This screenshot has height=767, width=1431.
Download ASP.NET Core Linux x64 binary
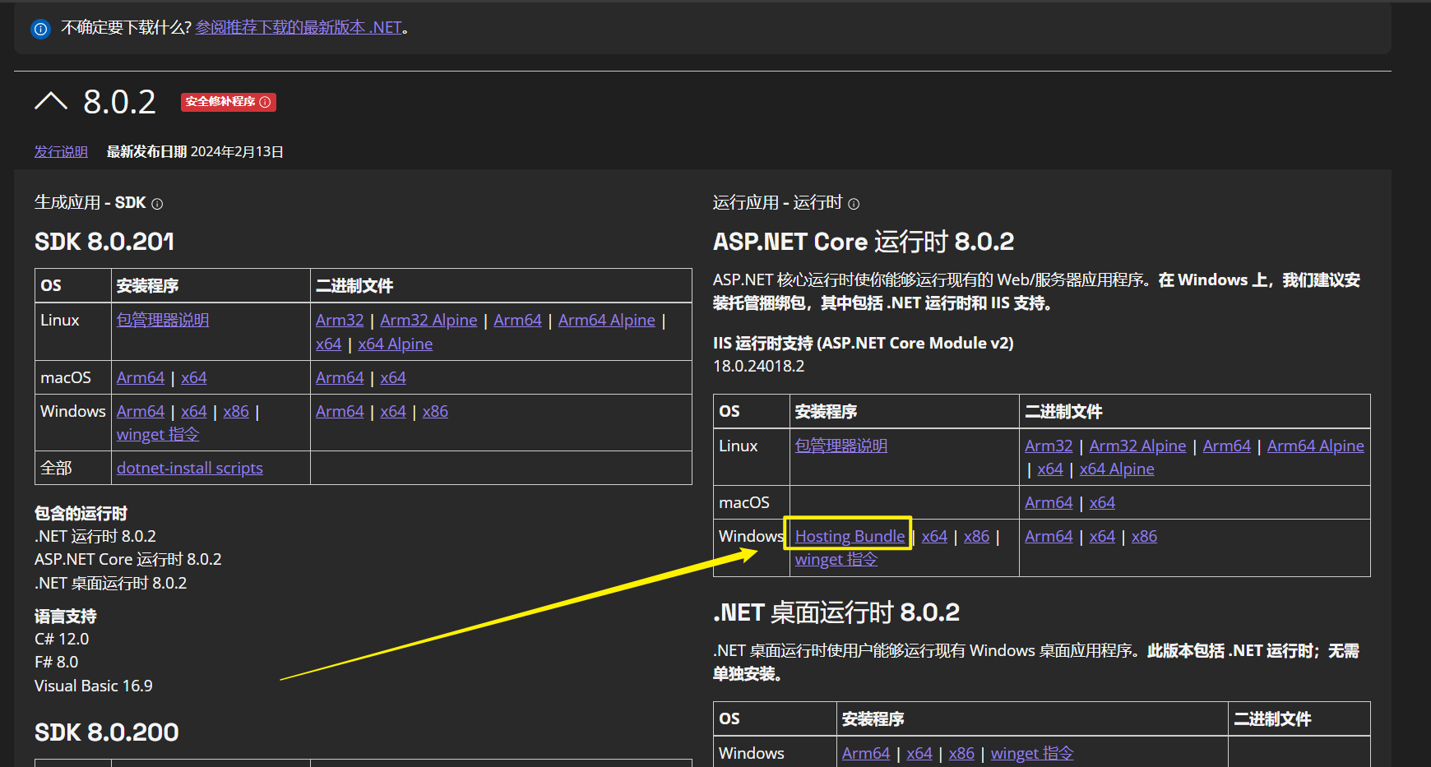pos(1050,469)
